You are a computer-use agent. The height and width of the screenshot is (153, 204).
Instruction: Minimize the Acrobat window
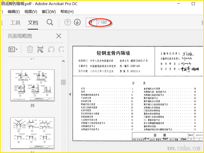(x=179, y=4)
